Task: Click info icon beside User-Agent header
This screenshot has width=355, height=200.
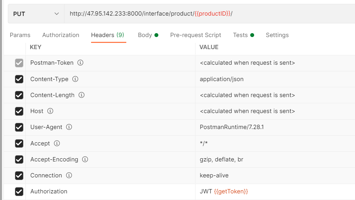Action: 69,127
